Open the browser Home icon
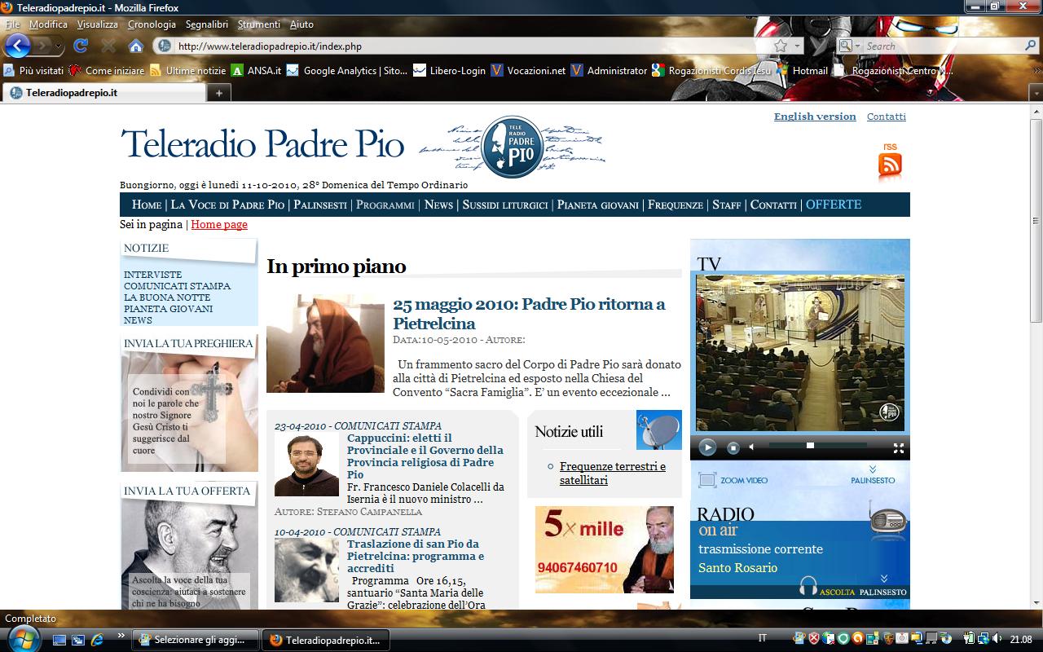Screen dimensions: 1043x652 (136, 46)
